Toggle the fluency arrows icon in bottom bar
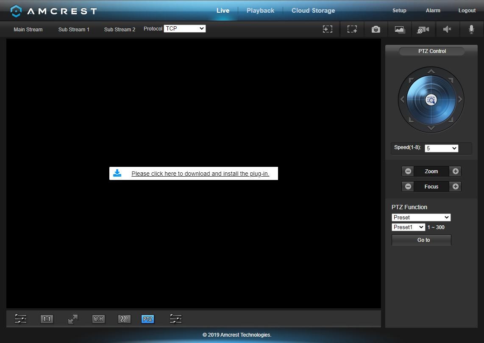 click(124, 319)
